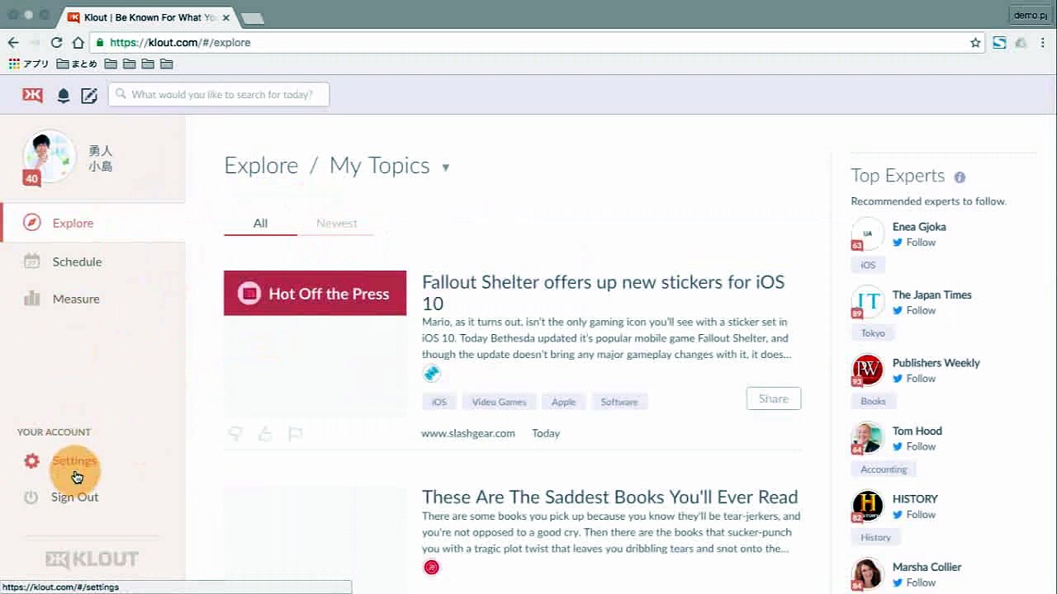1057x594 pixels.
Task: Click source icon under Fallout Shelter summary
Action: pyautogui.click(x=431, y=374)
